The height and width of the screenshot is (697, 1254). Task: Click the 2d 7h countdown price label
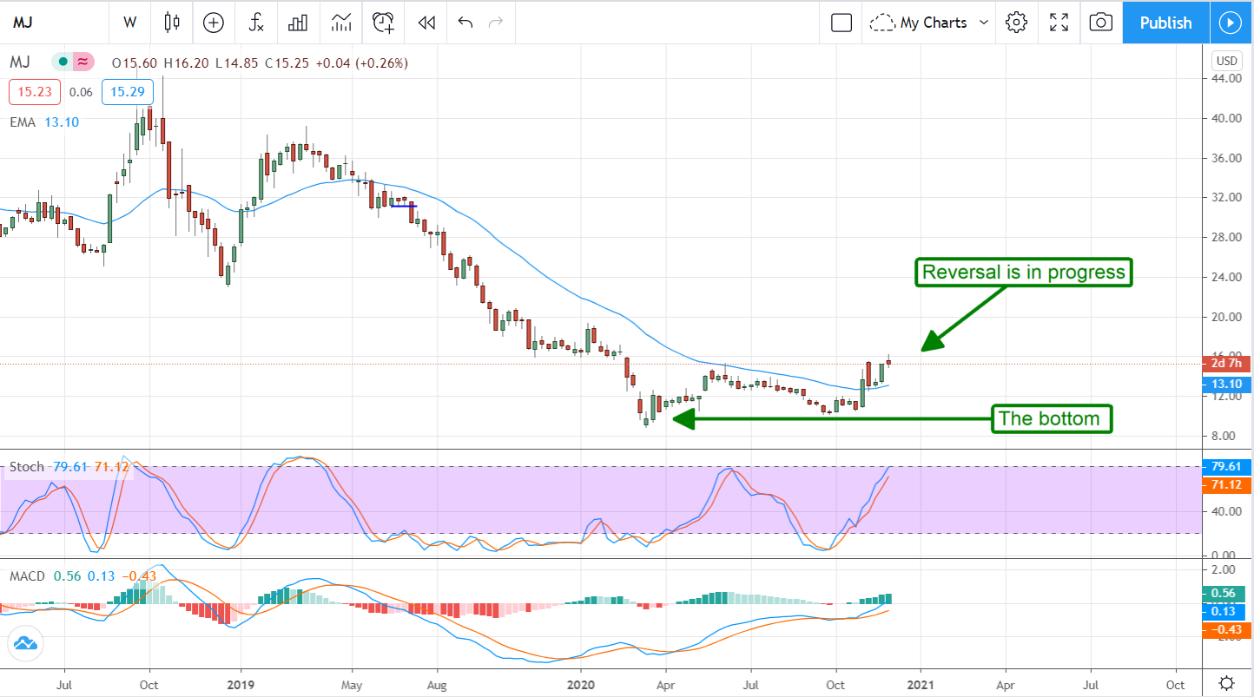point(1225,364)
